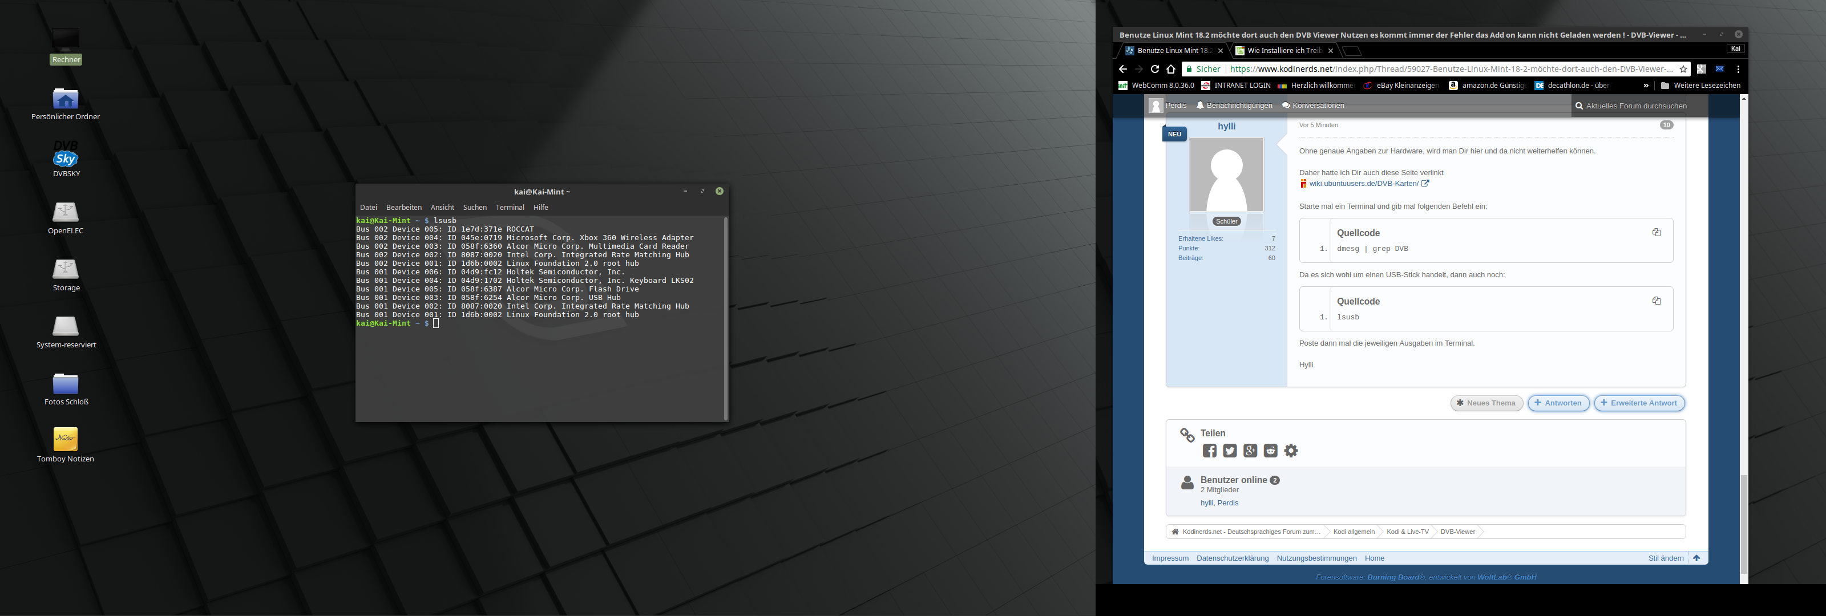Open the OpenELEC drive icon
The image size is (1826, 616).
click(66, 217)
